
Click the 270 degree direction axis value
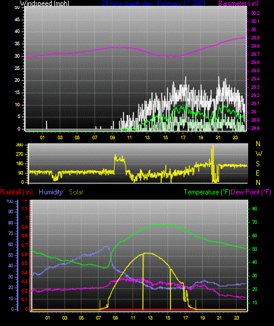pos(19,154)
